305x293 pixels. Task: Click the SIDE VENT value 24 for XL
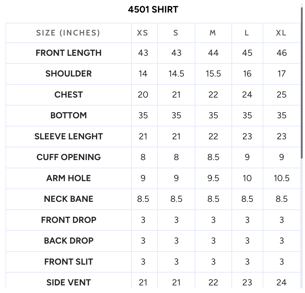(x=281, y=282)
